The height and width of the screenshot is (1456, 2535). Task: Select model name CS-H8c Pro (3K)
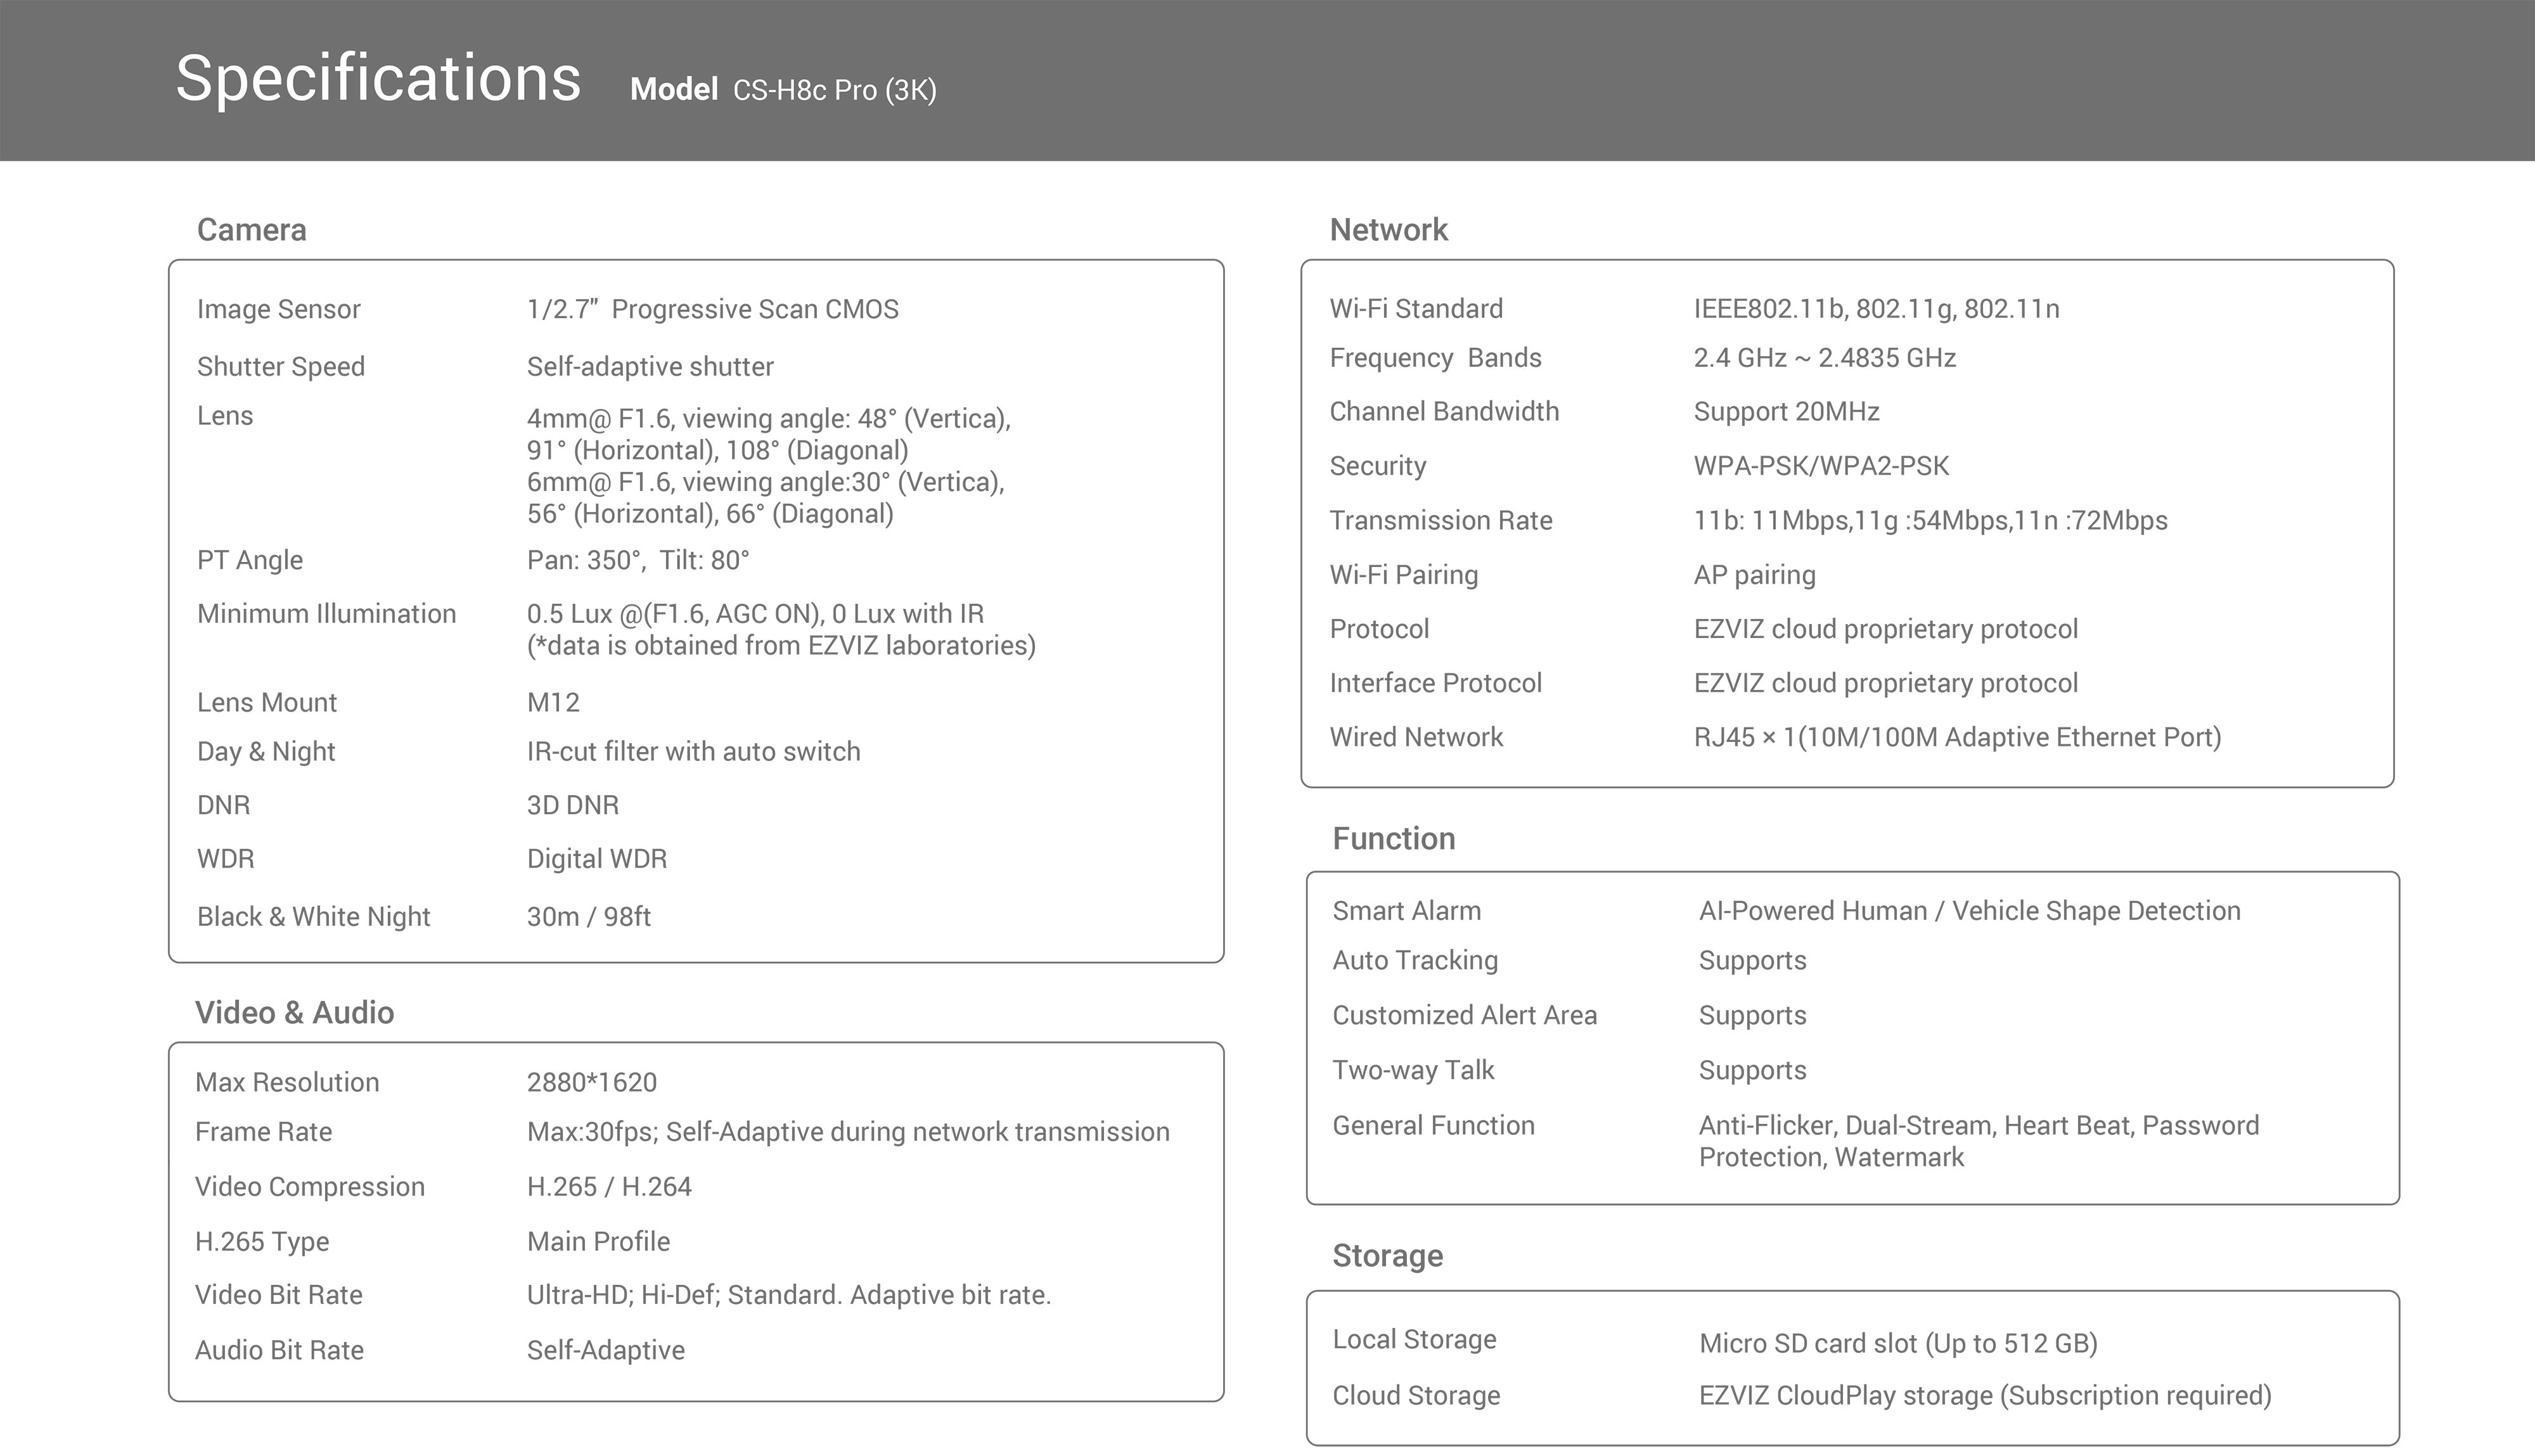click(835, 90)
